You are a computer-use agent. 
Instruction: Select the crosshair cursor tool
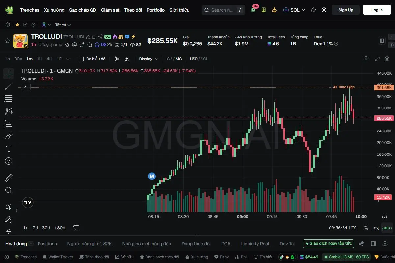coord(9,74)
